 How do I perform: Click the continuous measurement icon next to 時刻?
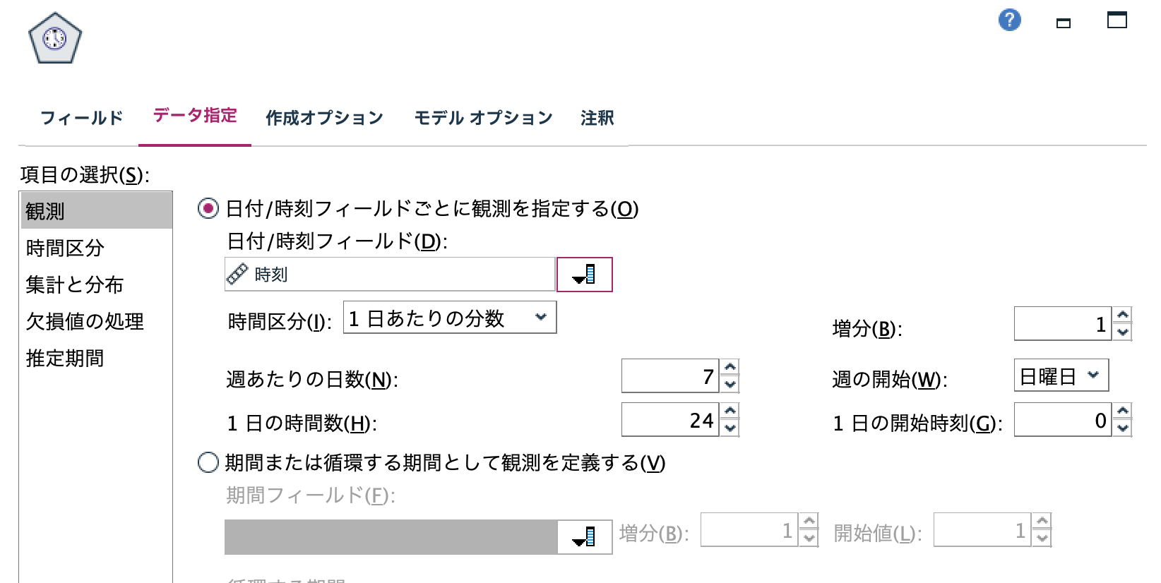(x=238, y=274)
